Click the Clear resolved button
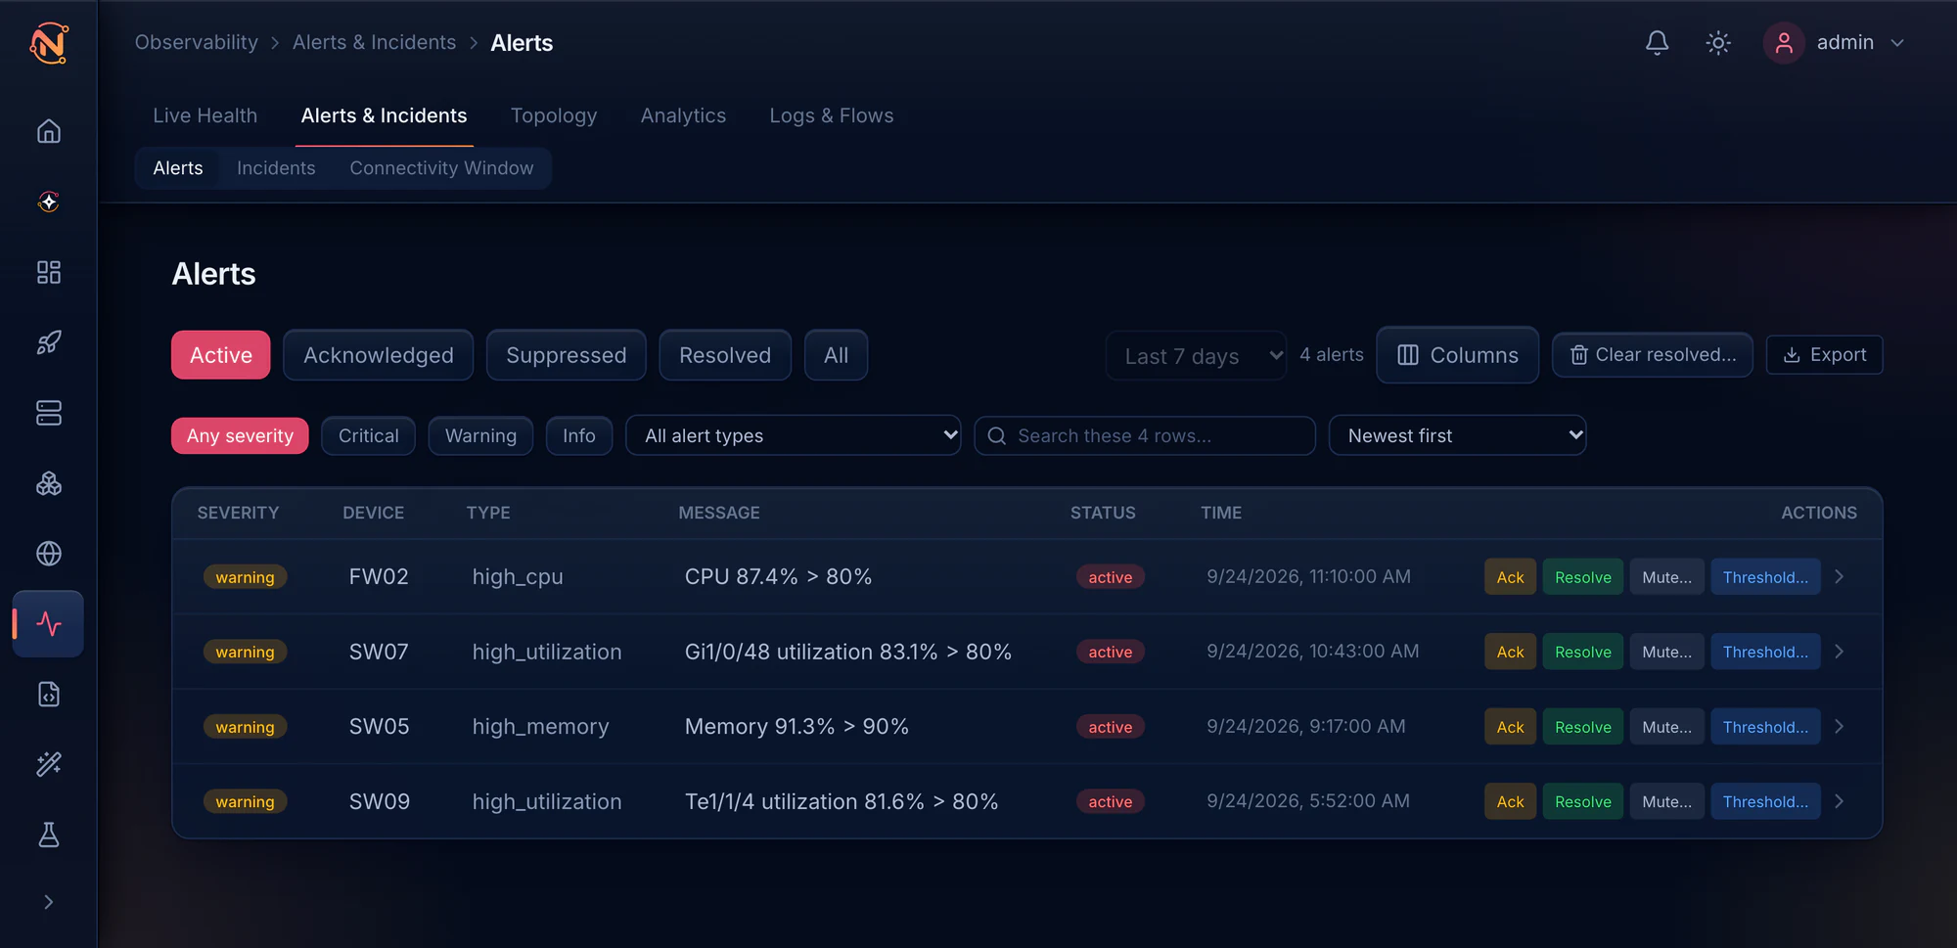1957x948 pixels. [1653, 355]
